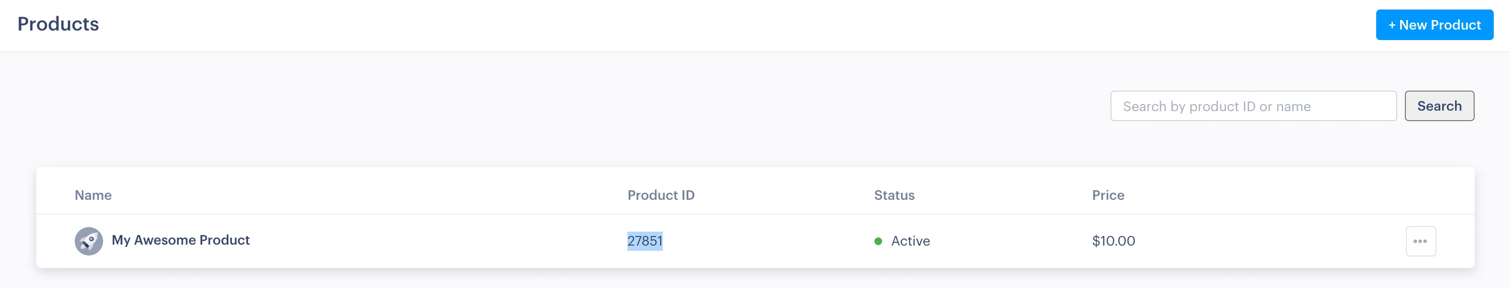The image size is (1510, 288).
Task: Click the magnifier inside search area
Action: pos(1440,106)
